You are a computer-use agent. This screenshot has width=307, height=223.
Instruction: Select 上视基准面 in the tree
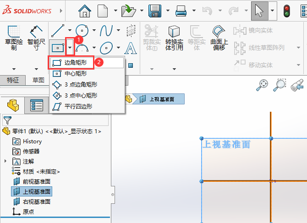[x=32, y=191]
